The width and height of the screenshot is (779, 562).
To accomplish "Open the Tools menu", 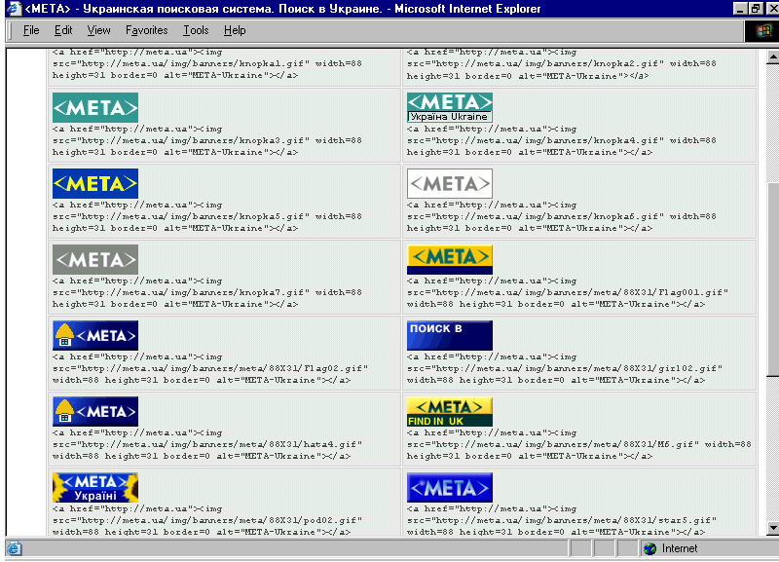I will (x=196, y=30).
